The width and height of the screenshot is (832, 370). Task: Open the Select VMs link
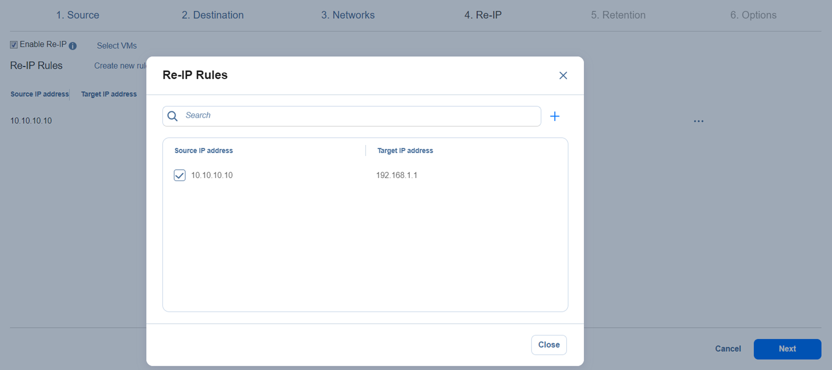coord(117,46)
